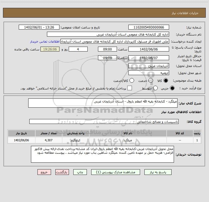Click the remaining time 19:26:06 field

pos(50,49)
